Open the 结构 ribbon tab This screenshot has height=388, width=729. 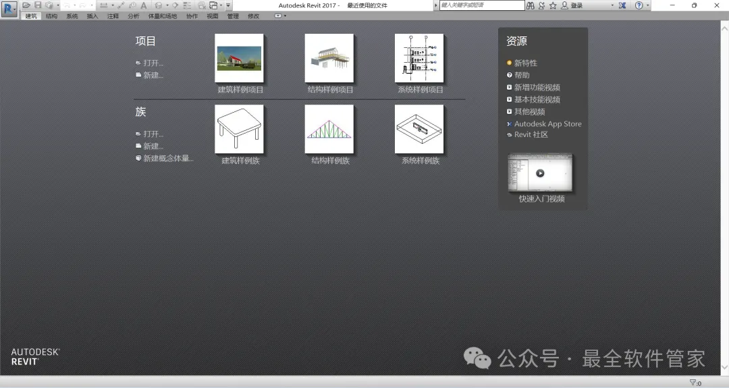(x=51, y=16)
